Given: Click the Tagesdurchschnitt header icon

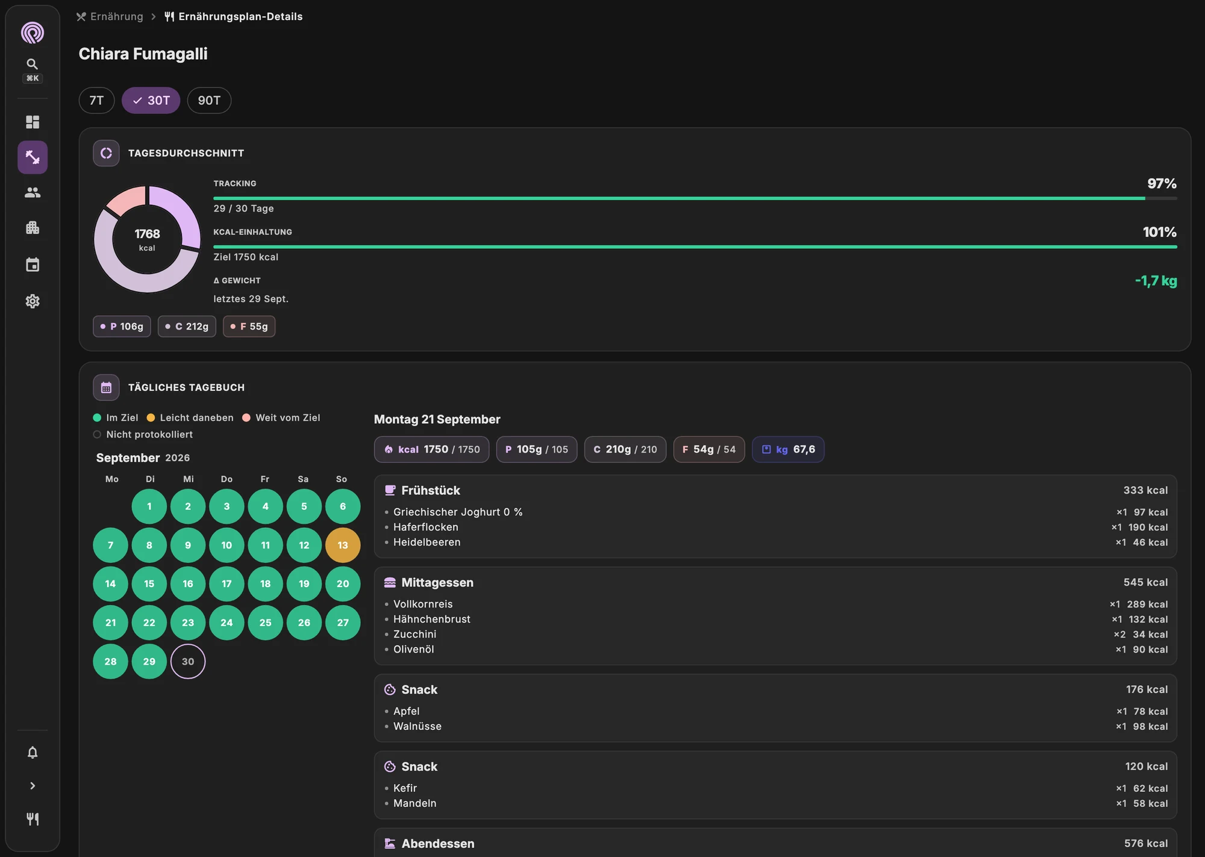Looking at the screenshot, I should (x=106, y=153).
